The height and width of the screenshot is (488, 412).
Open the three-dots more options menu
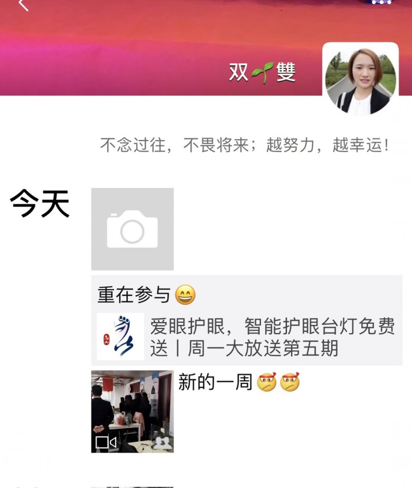[x=381, y=2]
